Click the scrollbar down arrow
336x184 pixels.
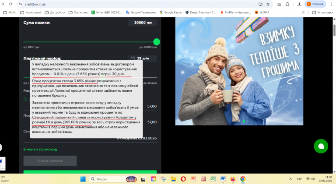click(x=334, y=172)
